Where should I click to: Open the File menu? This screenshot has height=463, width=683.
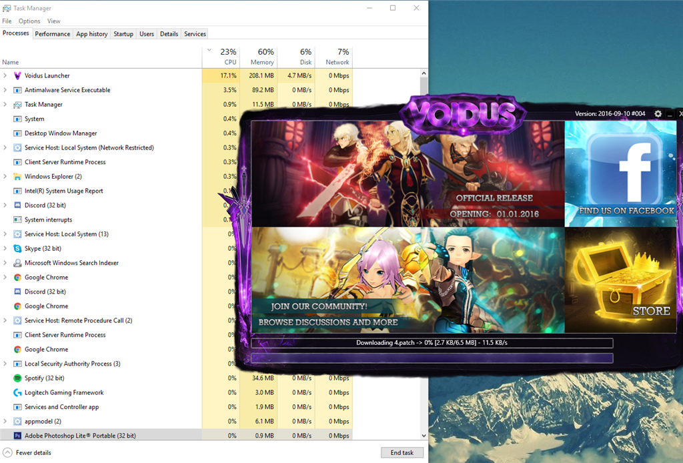(7, 21)
